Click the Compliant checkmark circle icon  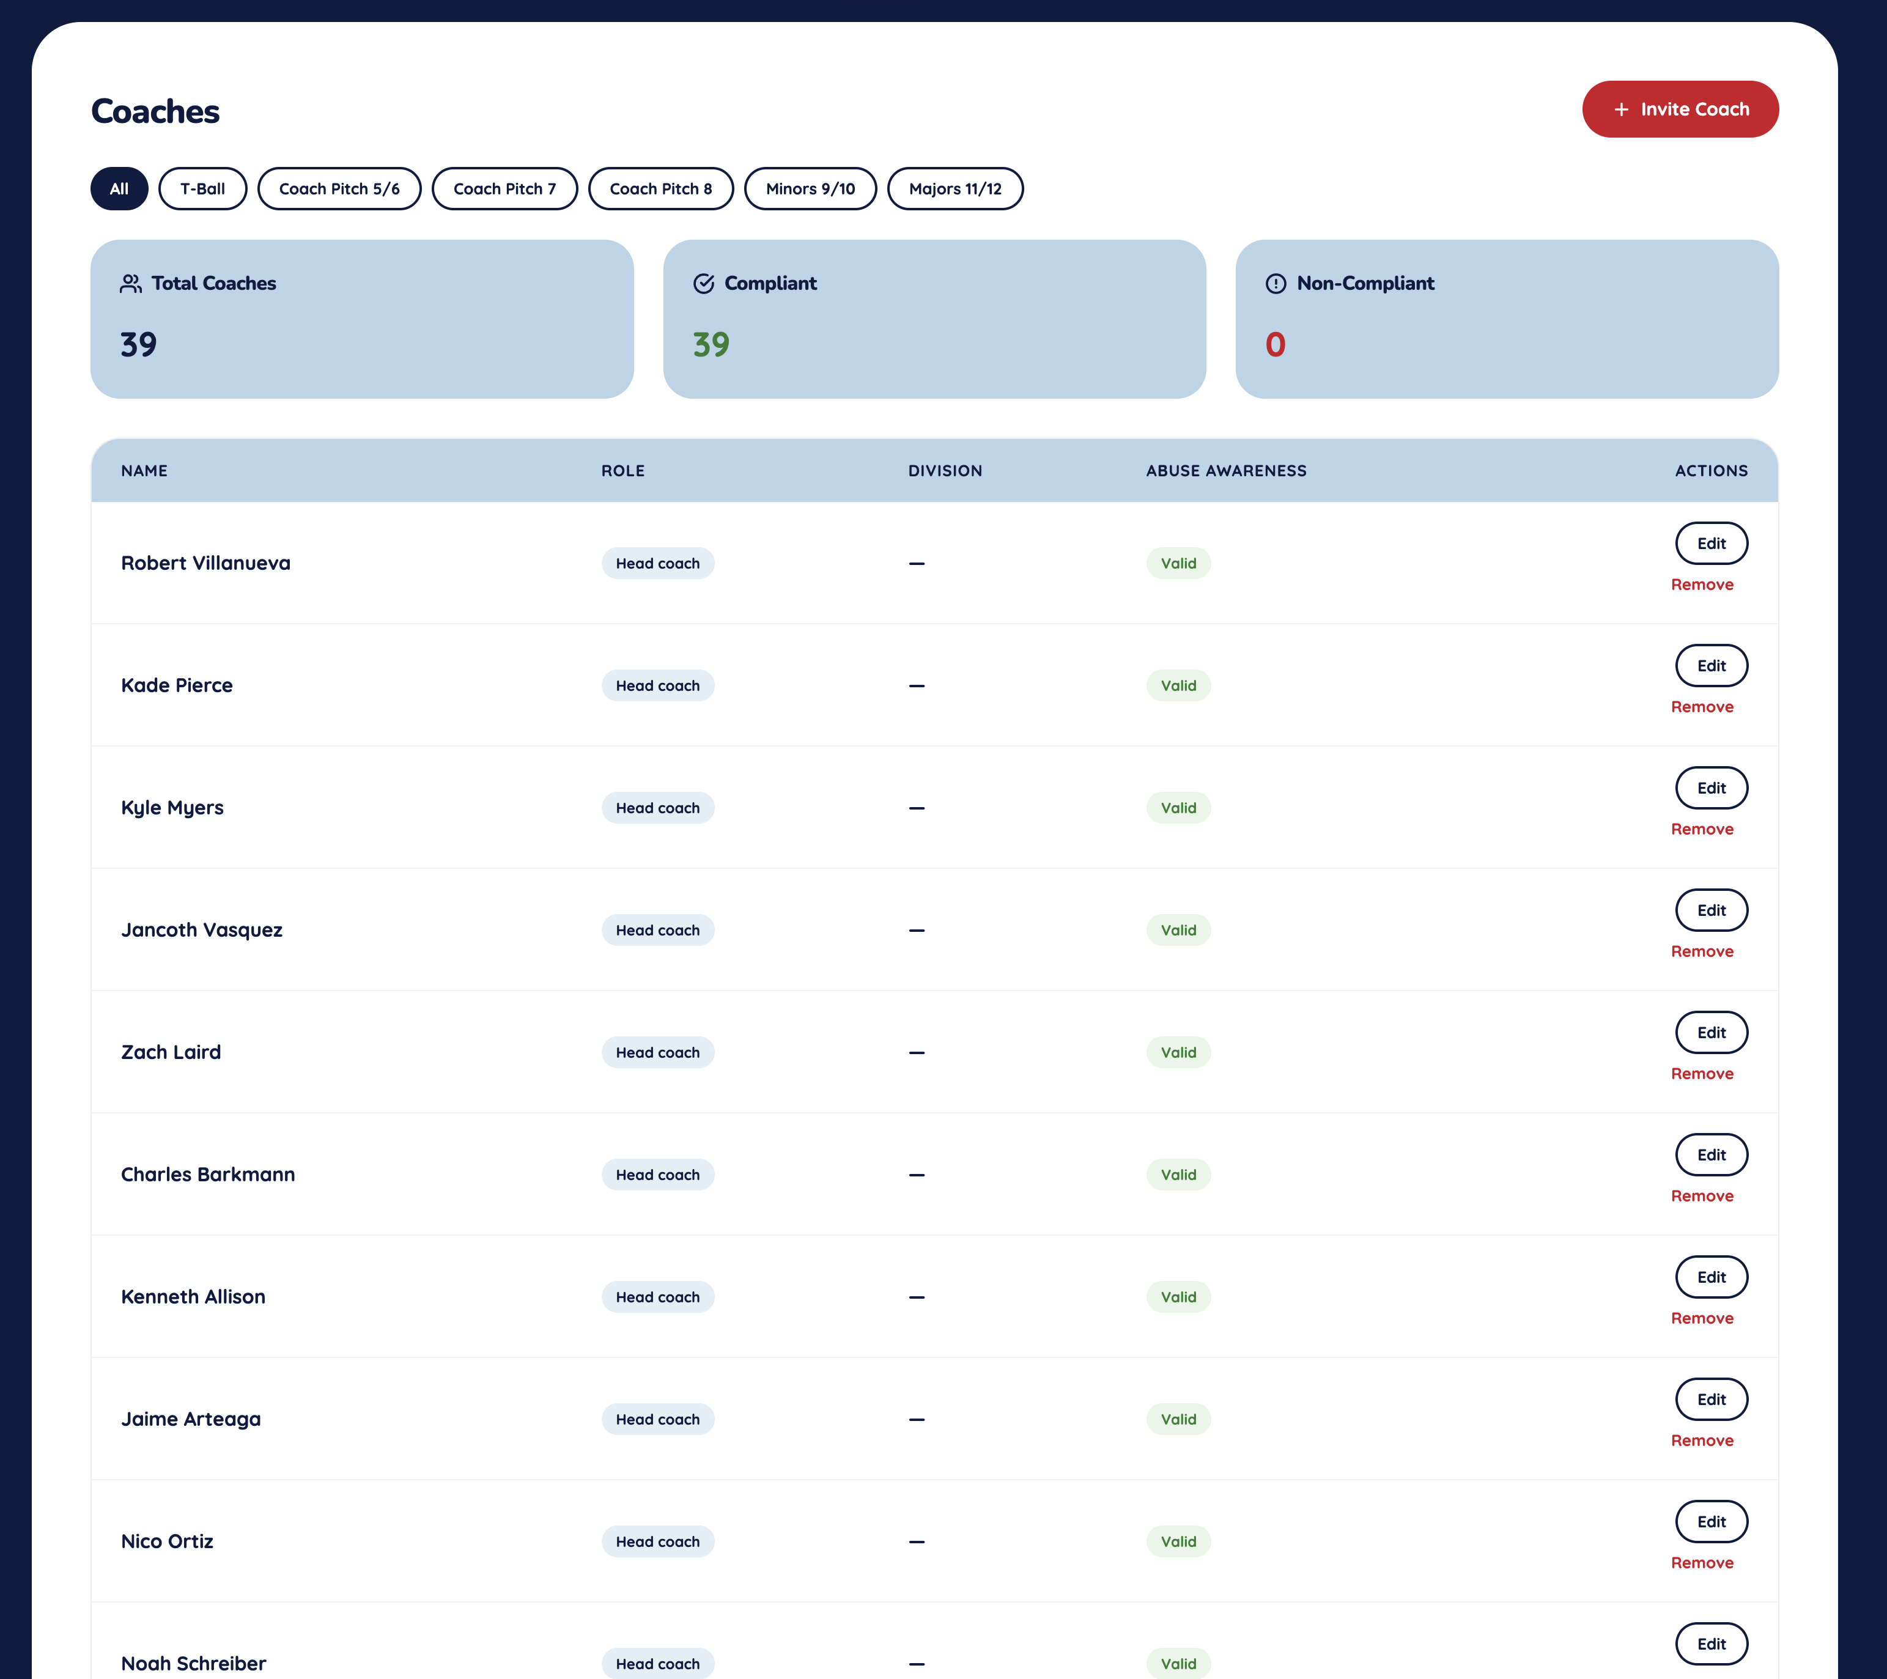click(703, 283)
